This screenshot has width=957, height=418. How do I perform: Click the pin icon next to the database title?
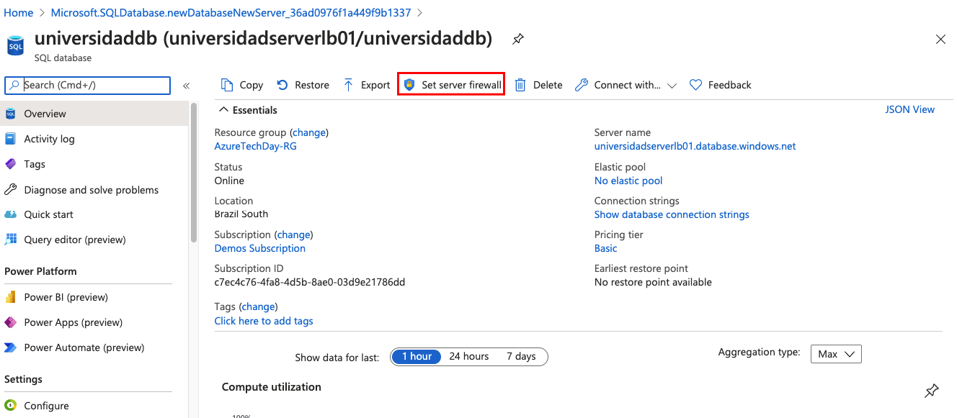point(517,40)
